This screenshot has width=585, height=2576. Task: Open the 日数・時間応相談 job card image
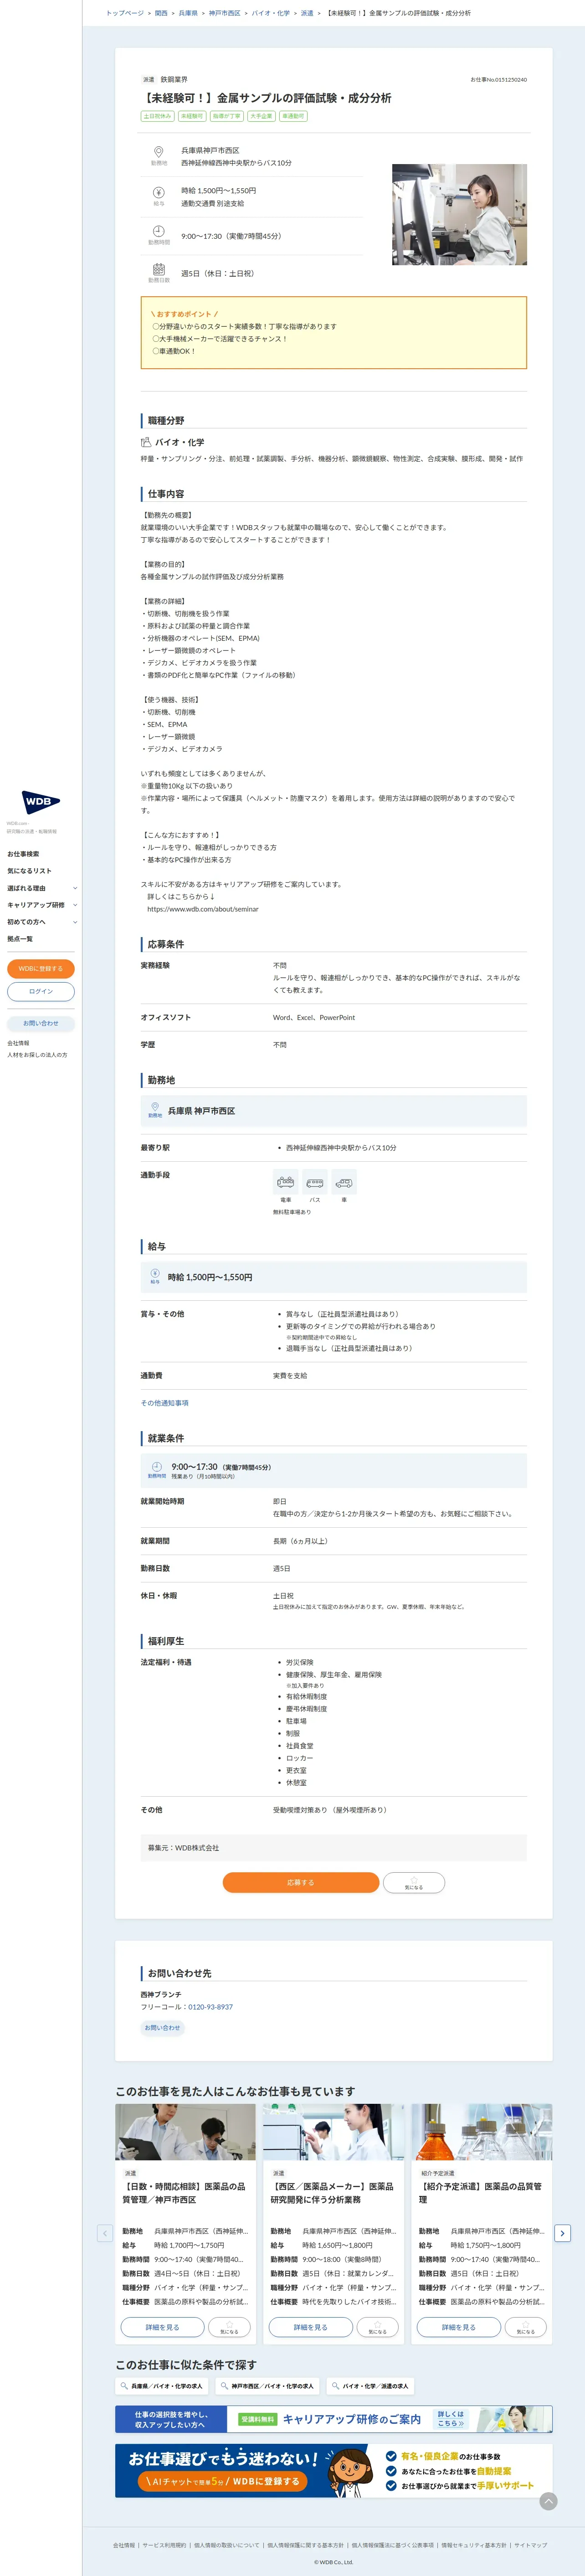185,2132
